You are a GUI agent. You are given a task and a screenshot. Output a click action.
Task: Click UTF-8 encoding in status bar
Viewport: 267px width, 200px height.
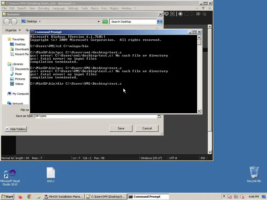point(173,158)
